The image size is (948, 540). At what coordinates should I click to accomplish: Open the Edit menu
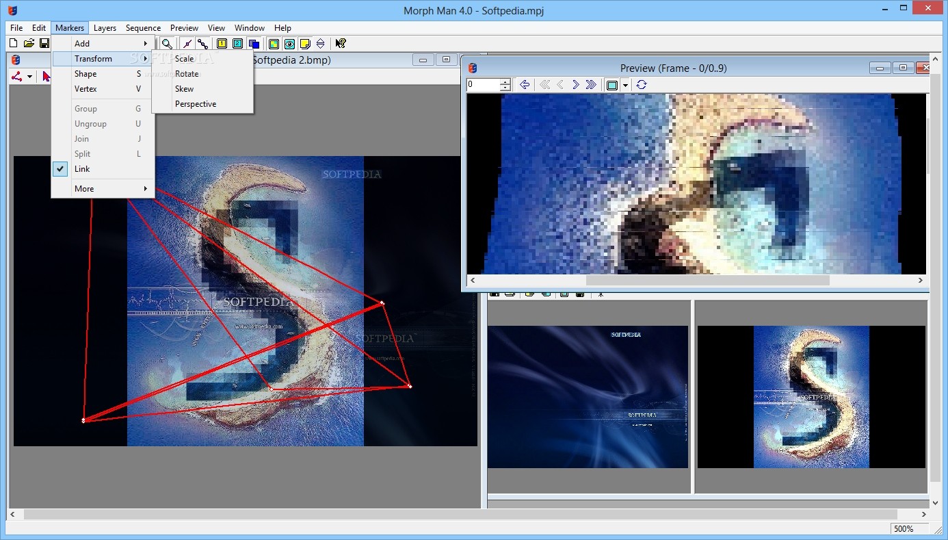click(x=39, y=28)
